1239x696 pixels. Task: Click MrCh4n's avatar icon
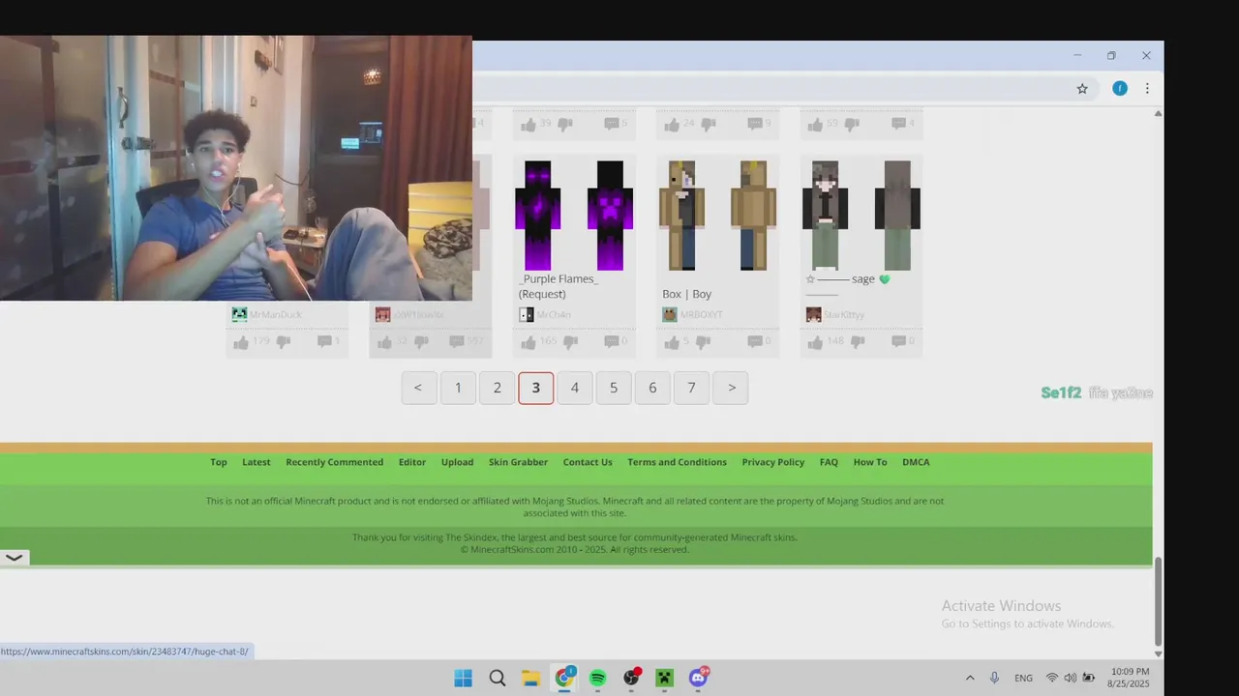(x=527, y=314)
